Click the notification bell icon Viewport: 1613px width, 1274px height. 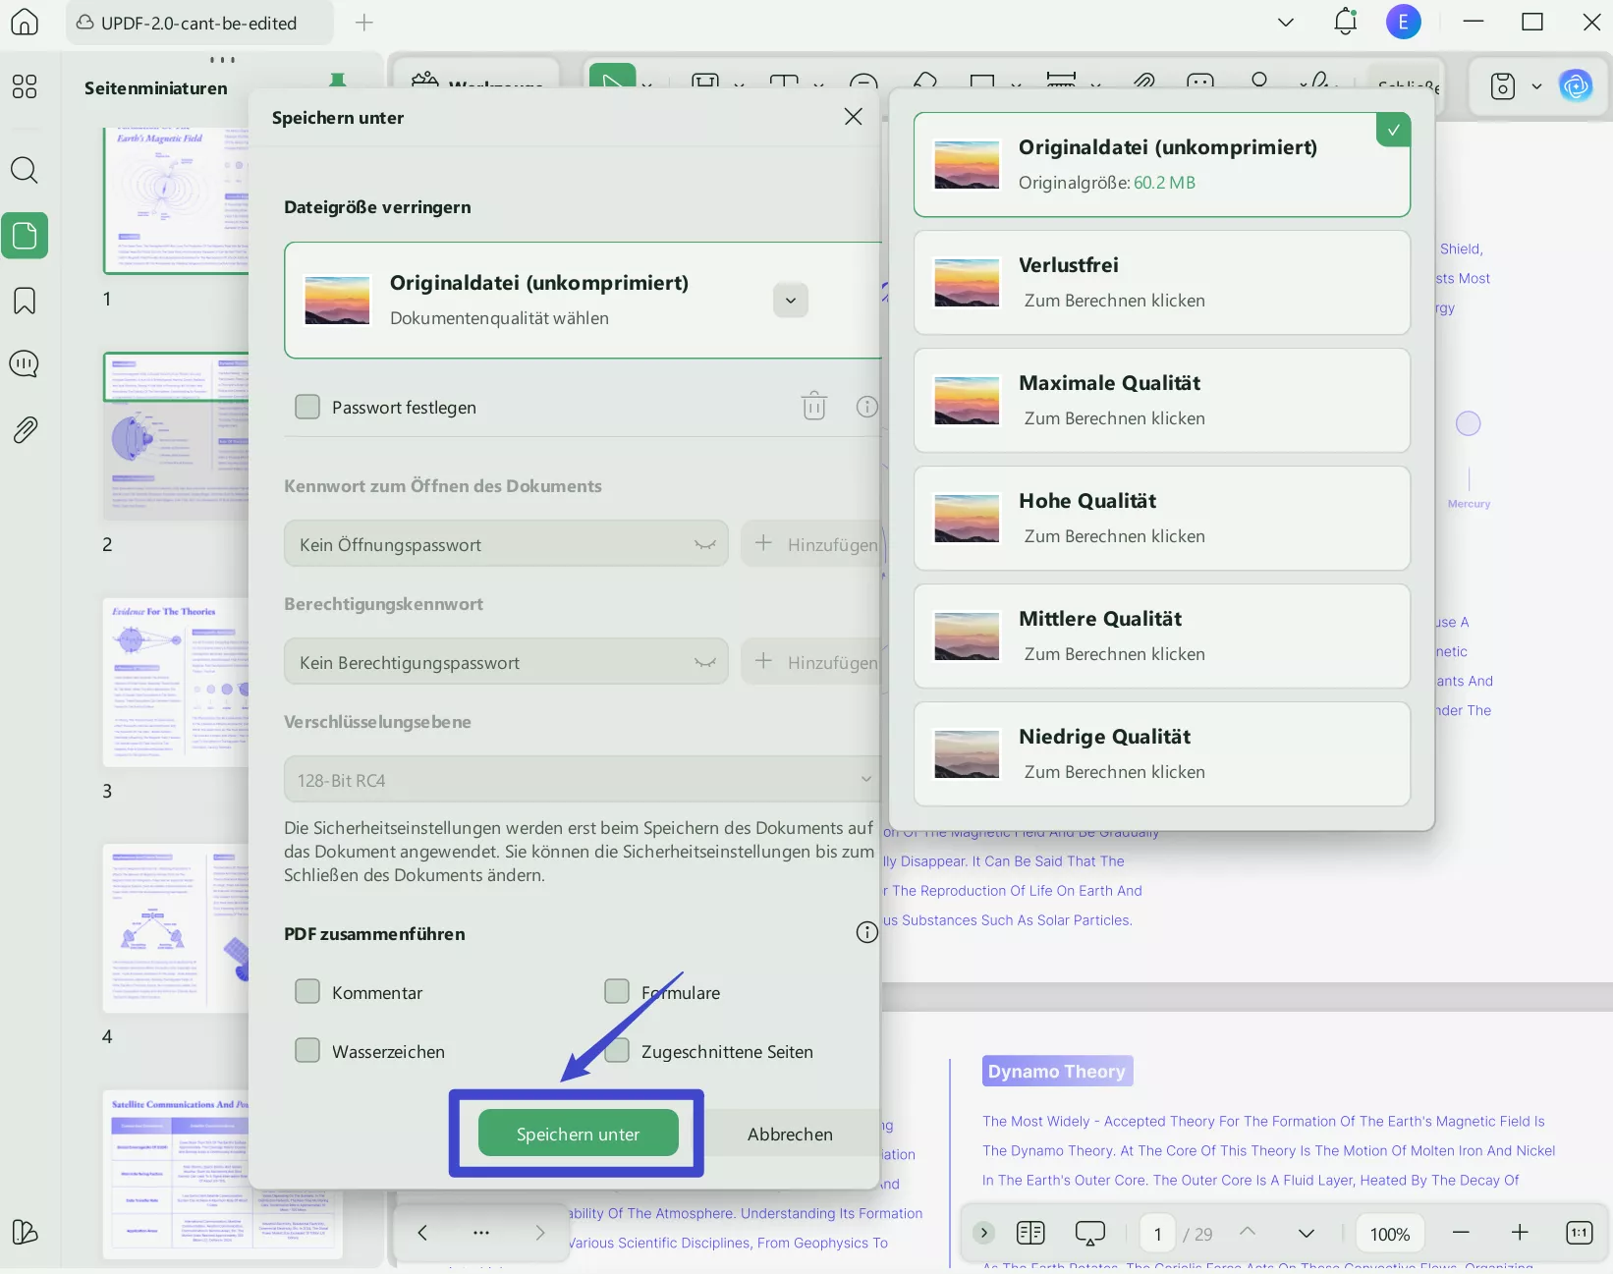click(x=1345, y=22)
